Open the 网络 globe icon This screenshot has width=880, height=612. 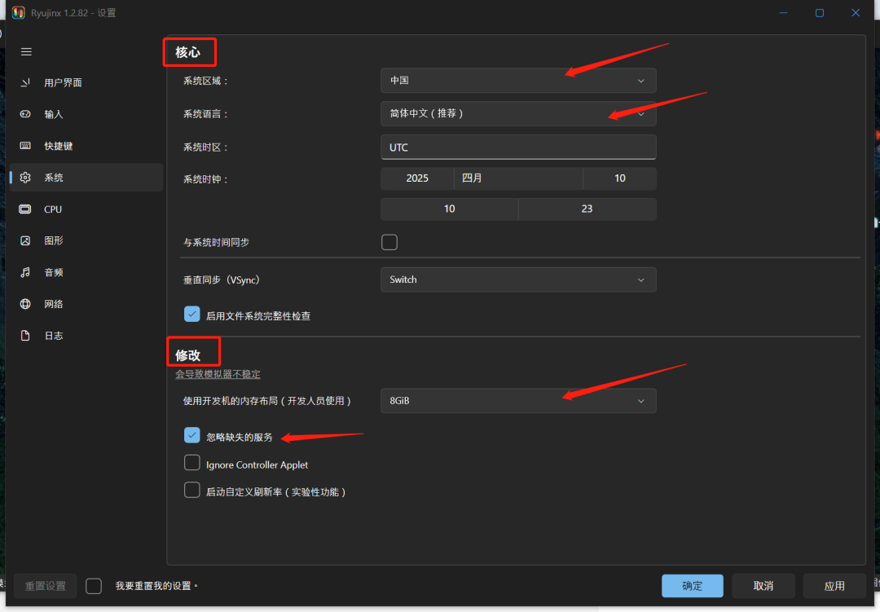coord(26,304)
